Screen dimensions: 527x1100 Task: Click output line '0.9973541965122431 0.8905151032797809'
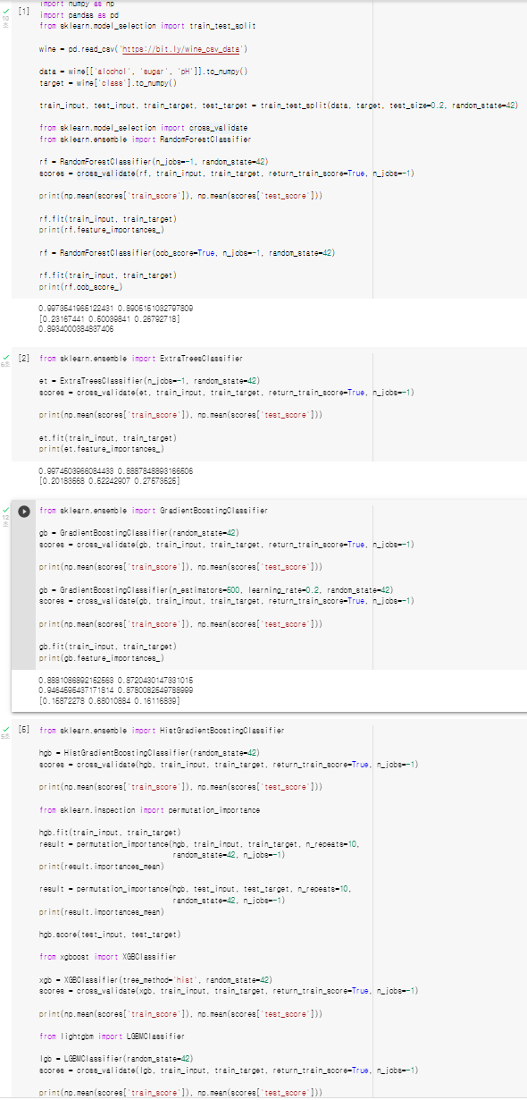pyautogui.click(x=116, y=309)
